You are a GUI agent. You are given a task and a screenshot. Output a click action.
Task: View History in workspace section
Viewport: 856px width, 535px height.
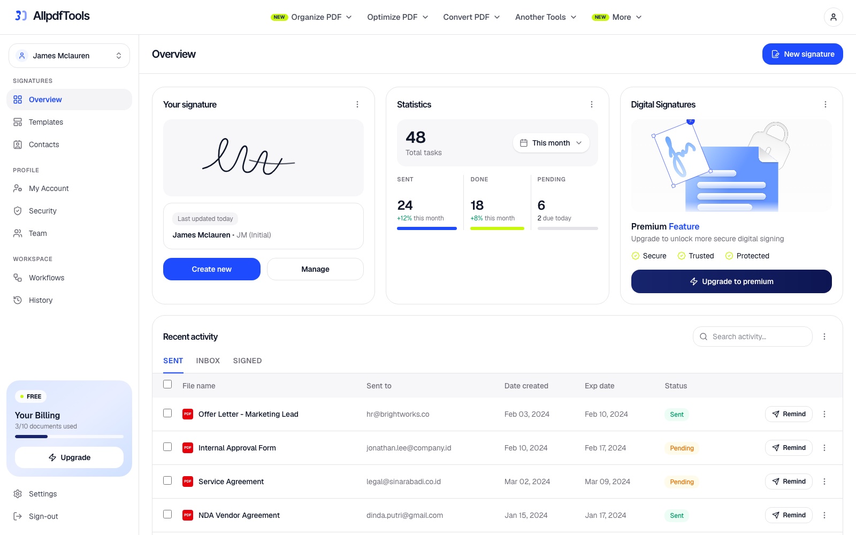pyautogui.click(x=69, y=300)
